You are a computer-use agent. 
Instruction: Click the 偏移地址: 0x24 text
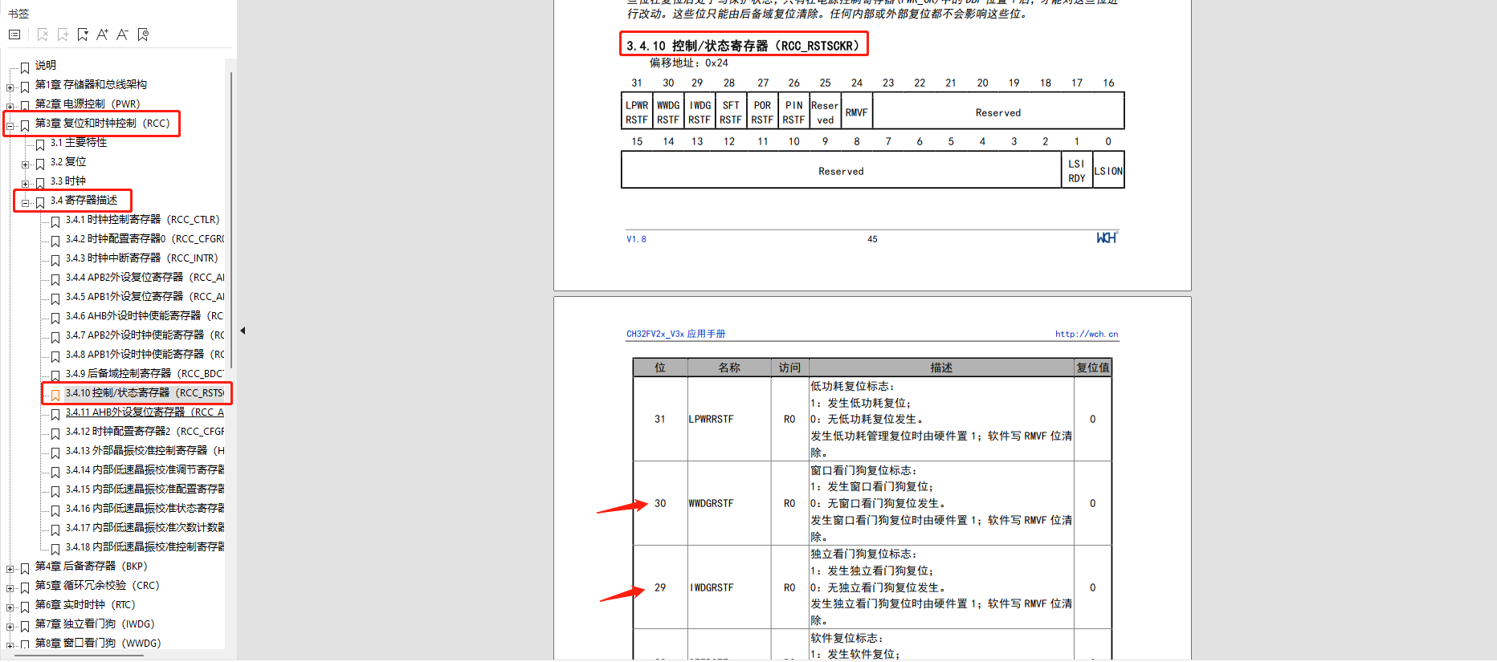pyautogui.click(x=689, y=63)
